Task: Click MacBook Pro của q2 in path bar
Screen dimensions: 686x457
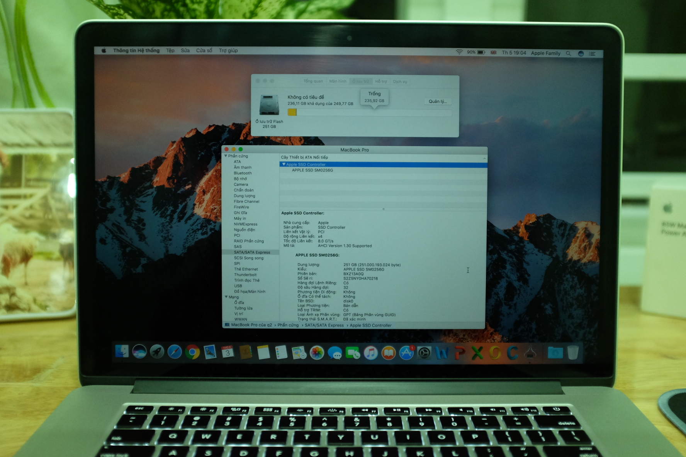Action: [251, 325]
